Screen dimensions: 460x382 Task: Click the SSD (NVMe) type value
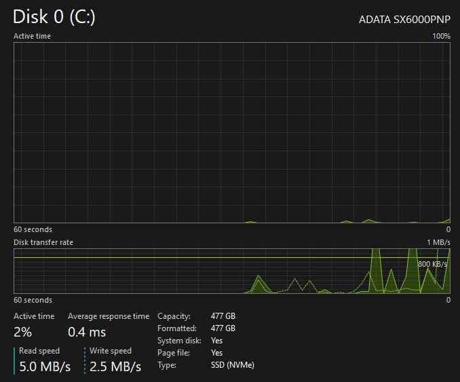click(x=233, y=365)
